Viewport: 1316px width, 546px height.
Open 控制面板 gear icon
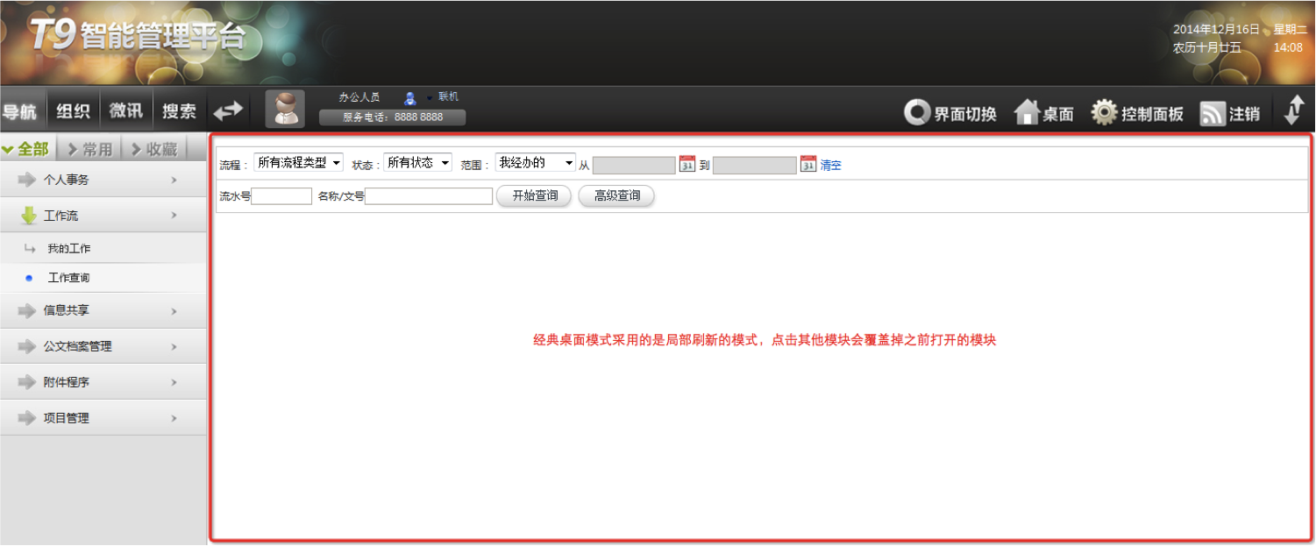1103,113
